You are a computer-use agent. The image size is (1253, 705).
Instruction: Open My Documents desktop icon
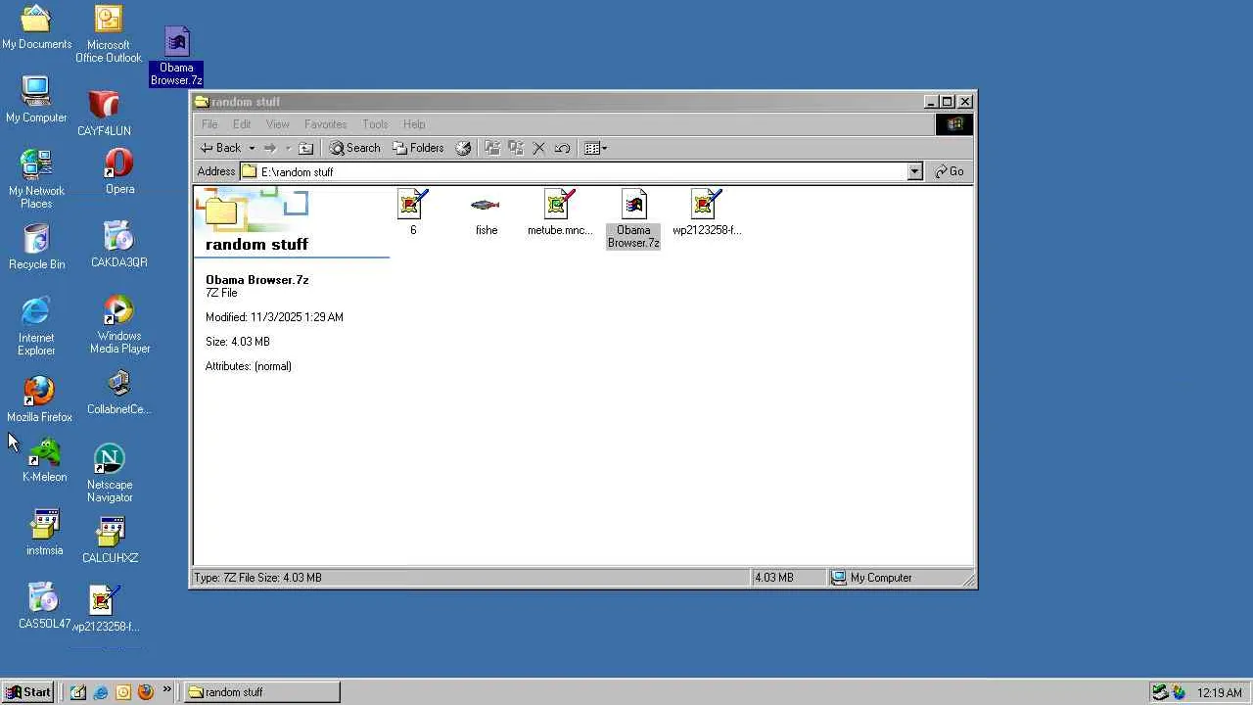pyautogui.click(x=36, y=27)
